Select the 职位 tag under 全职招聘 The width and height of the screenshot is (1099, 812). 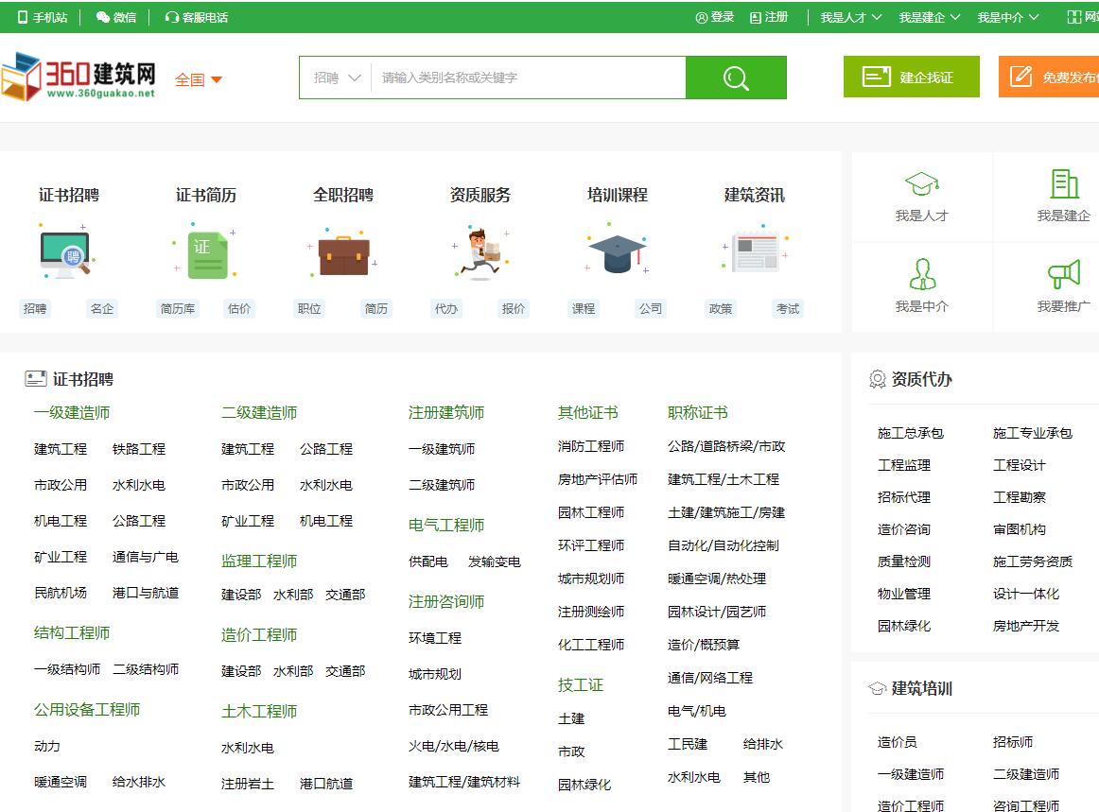[x=309, y=308]
